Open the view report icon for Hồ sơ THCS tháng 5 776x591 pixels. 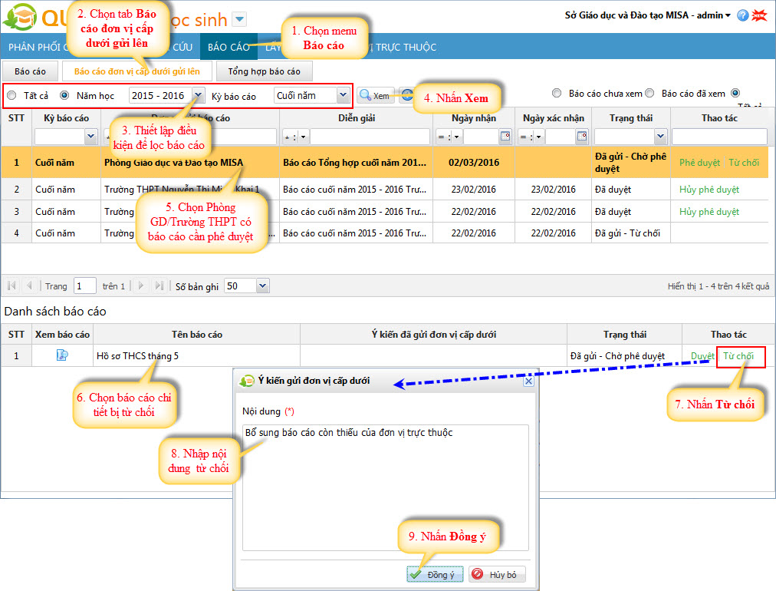(x=62, y=355)
